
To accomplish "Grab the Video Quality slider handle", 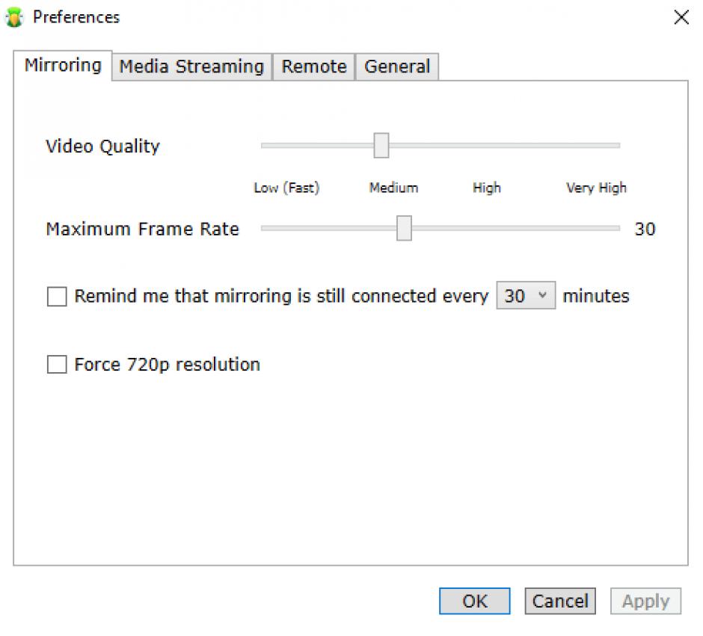I will pyautogui.click(x=381, y=146).
